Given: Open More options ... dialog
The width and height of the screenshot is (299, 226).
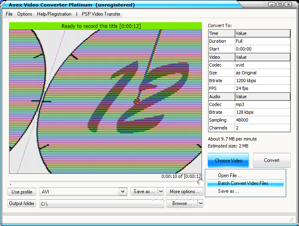Looking at the screenshot, I should (185, 191).
